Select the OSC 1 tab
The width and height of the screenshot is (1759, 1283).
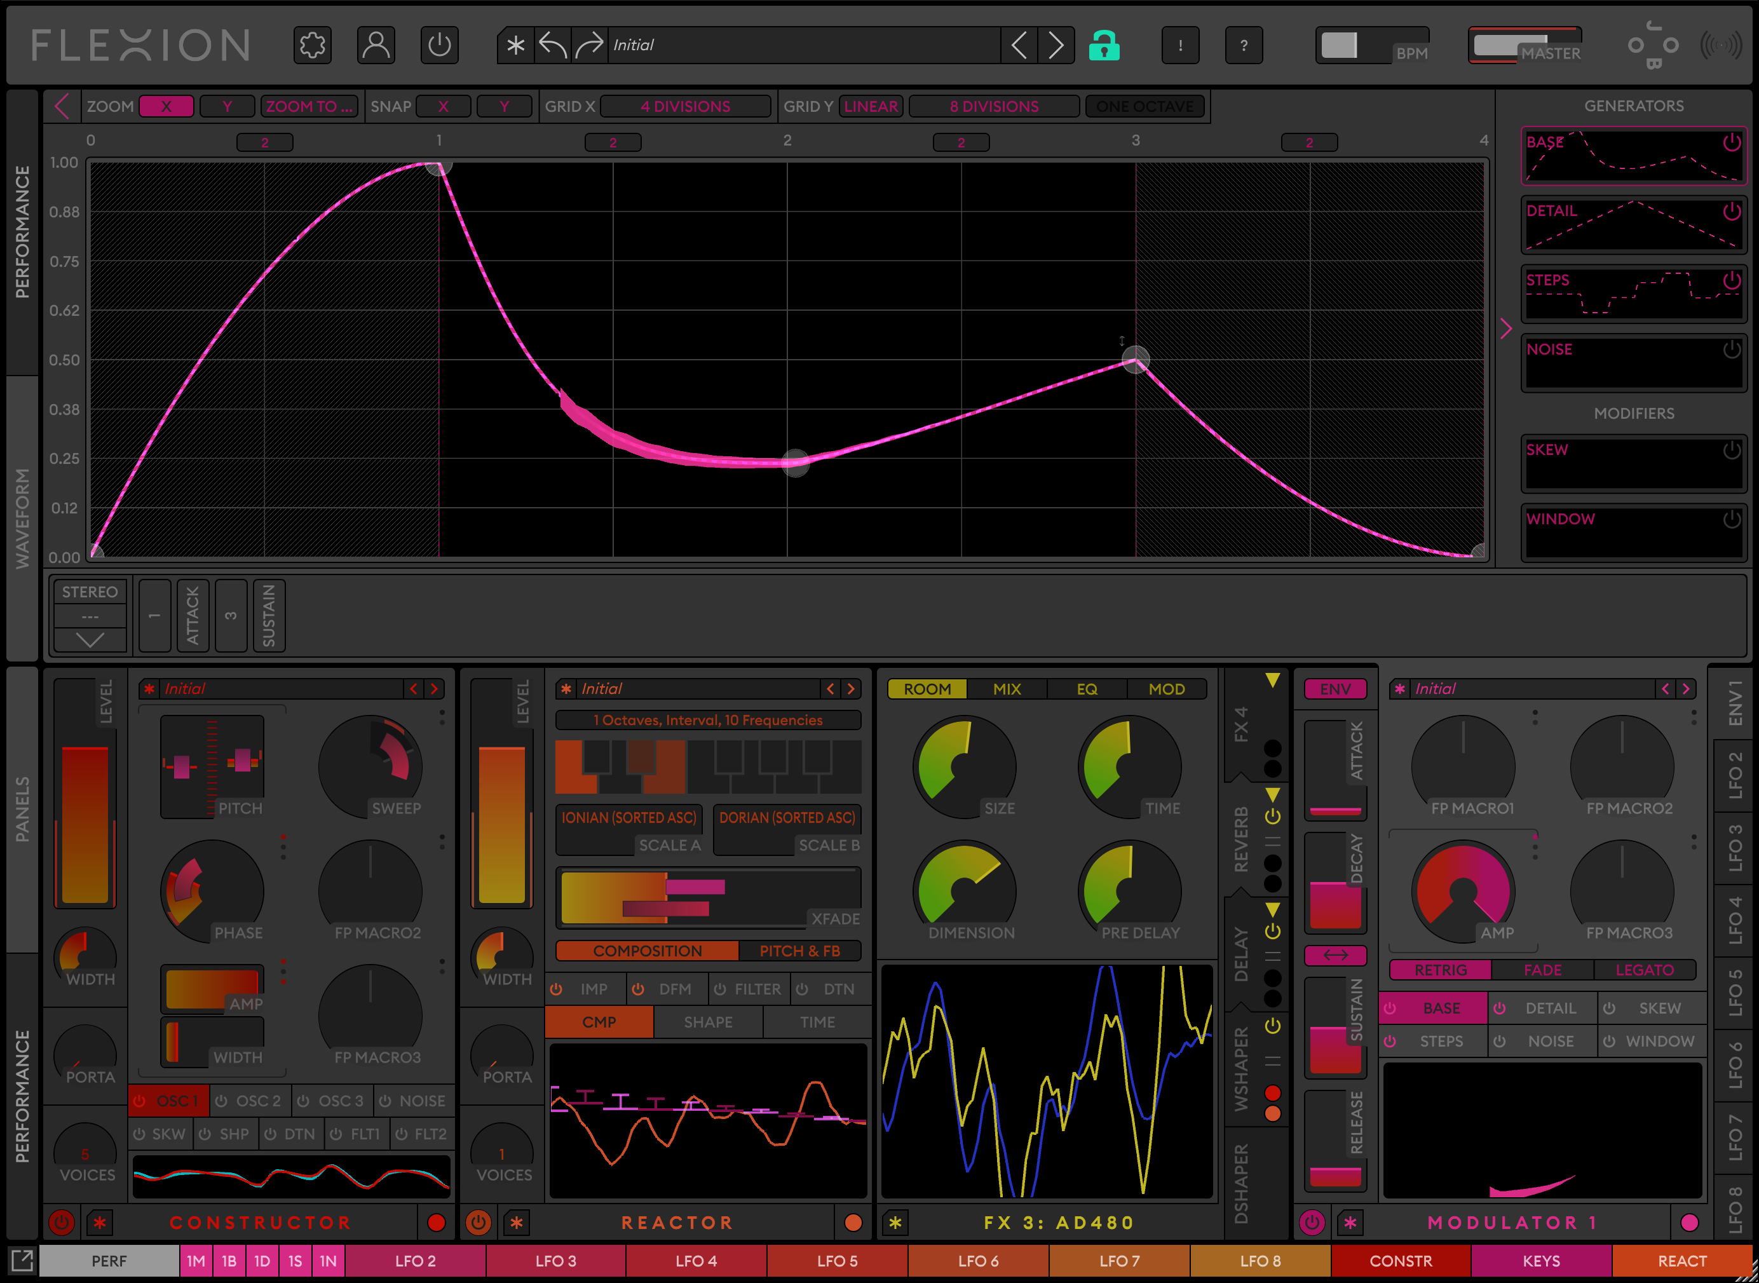point(168,1101)
